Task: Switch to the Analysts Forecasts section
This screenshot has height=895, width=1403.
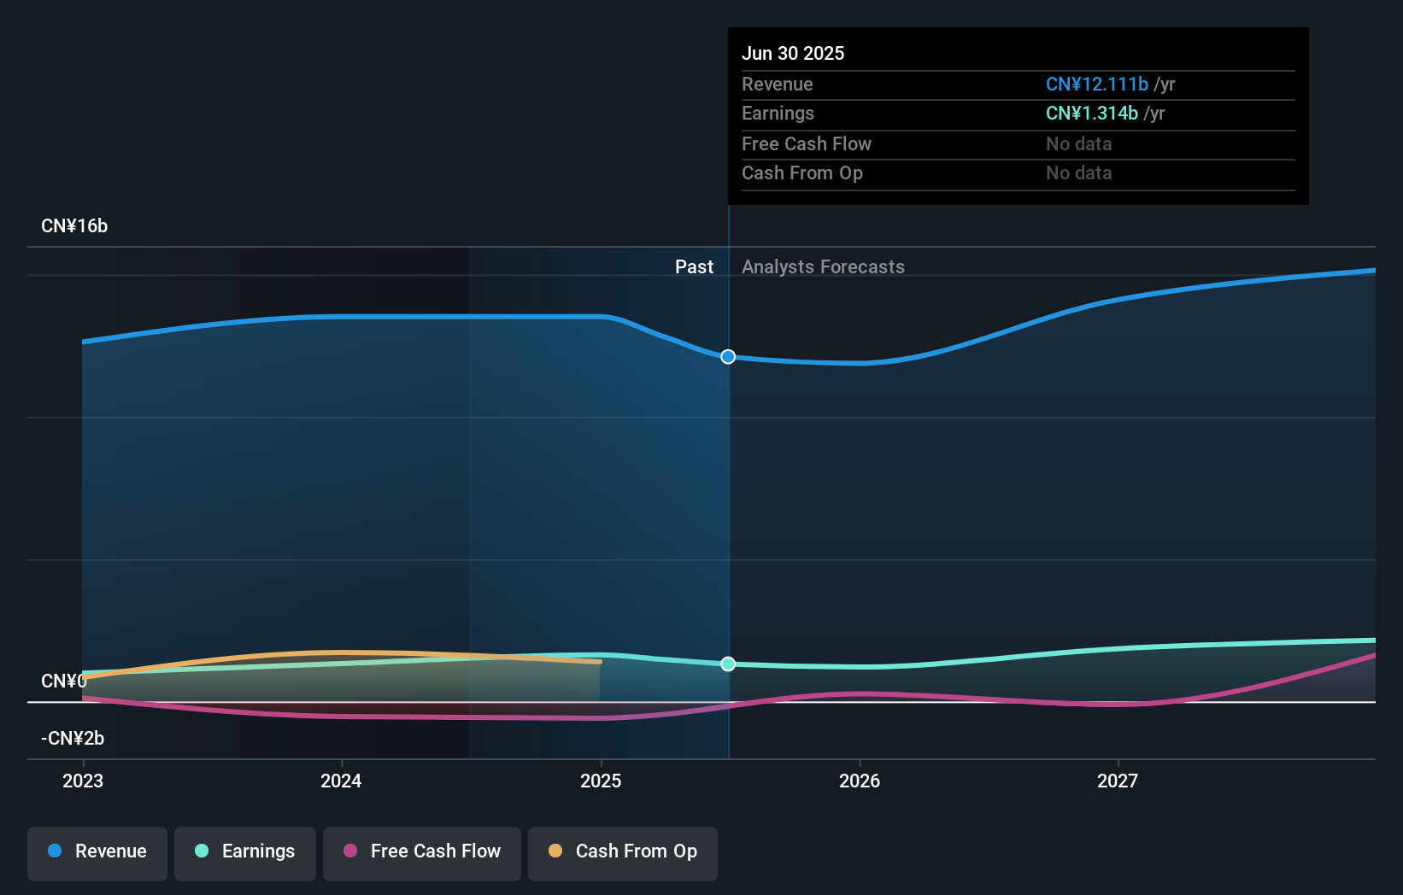Action: point(823,266)
